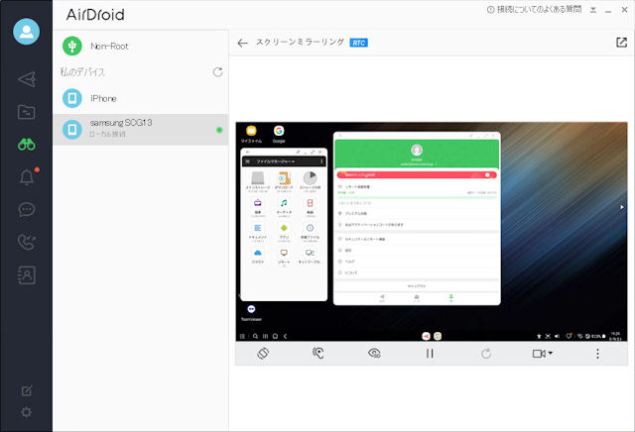This screenshot has width=635, height=432.
Task: Click the mirrored taskbar apps grid icon
Action: pos(242,336)
